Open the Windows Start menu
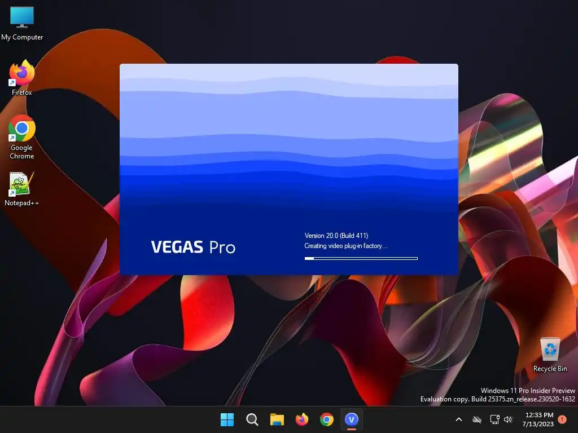Image resolution: width=578 pixels, height=433 pixels. [227, 419]
